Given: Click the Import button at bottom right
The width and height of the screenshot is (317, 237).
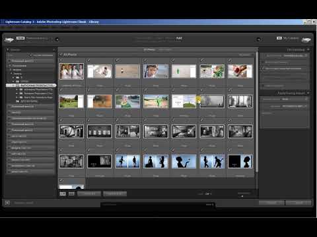Looking at the screenshot, I should coord(299,203).
